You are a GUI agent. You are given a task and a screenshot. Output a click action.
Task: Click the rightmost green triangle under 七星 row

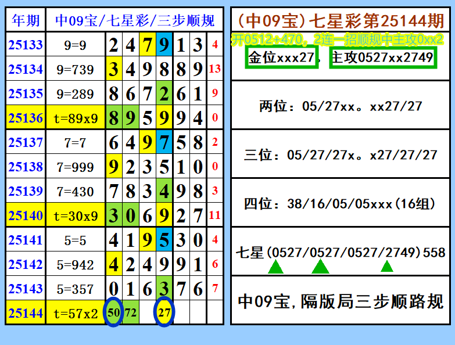(x=387, y=266)
